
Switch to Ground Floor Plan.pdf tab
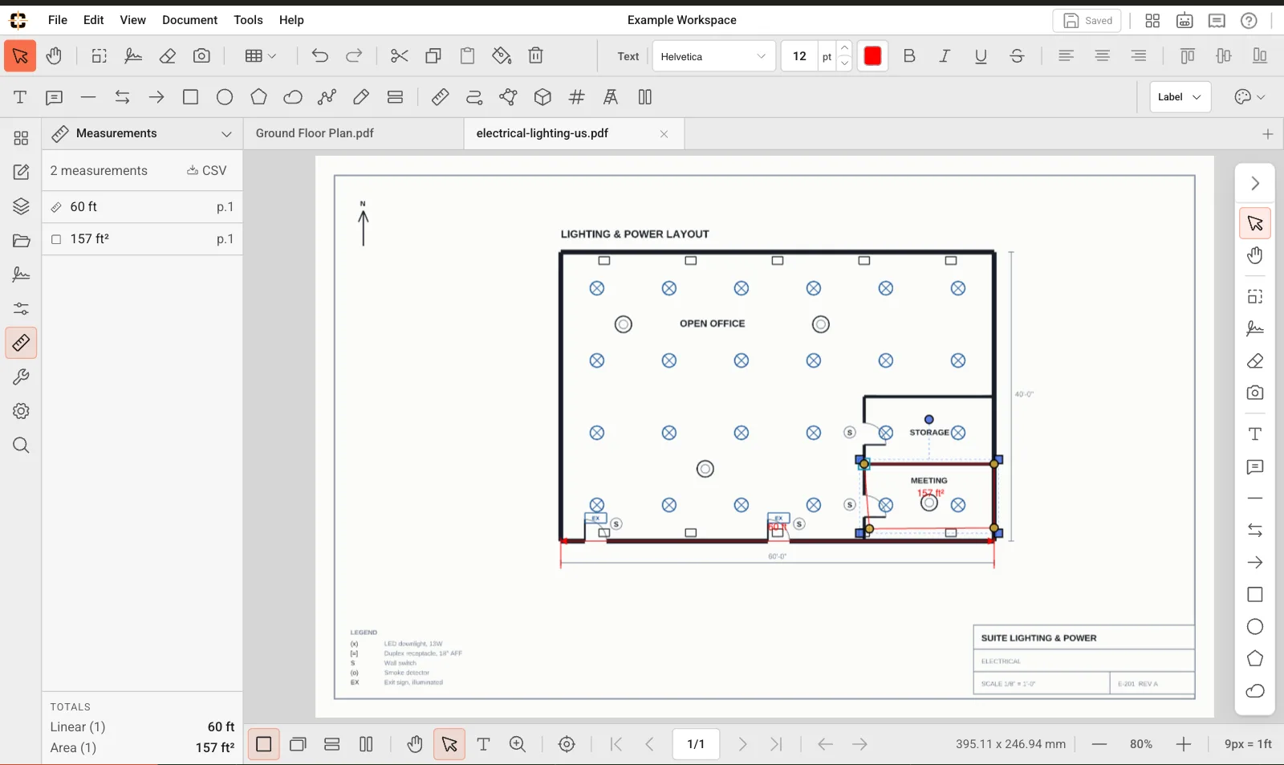315,133
